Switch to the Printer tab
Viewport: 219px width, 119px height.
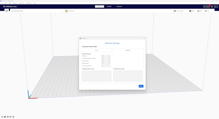click(97, 50)
